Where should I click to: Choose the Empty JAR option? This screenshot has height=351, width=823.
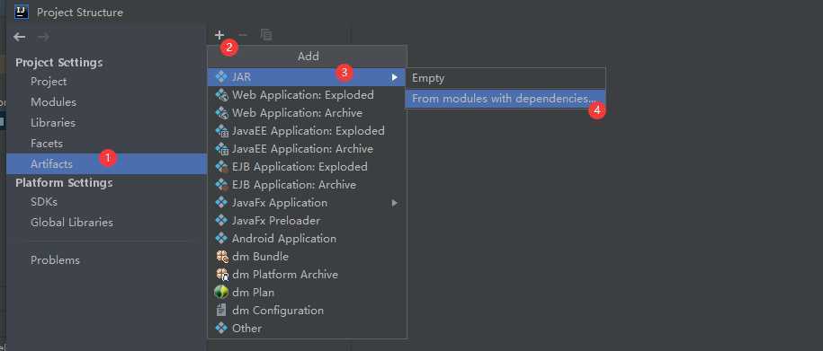coord(505,78)
